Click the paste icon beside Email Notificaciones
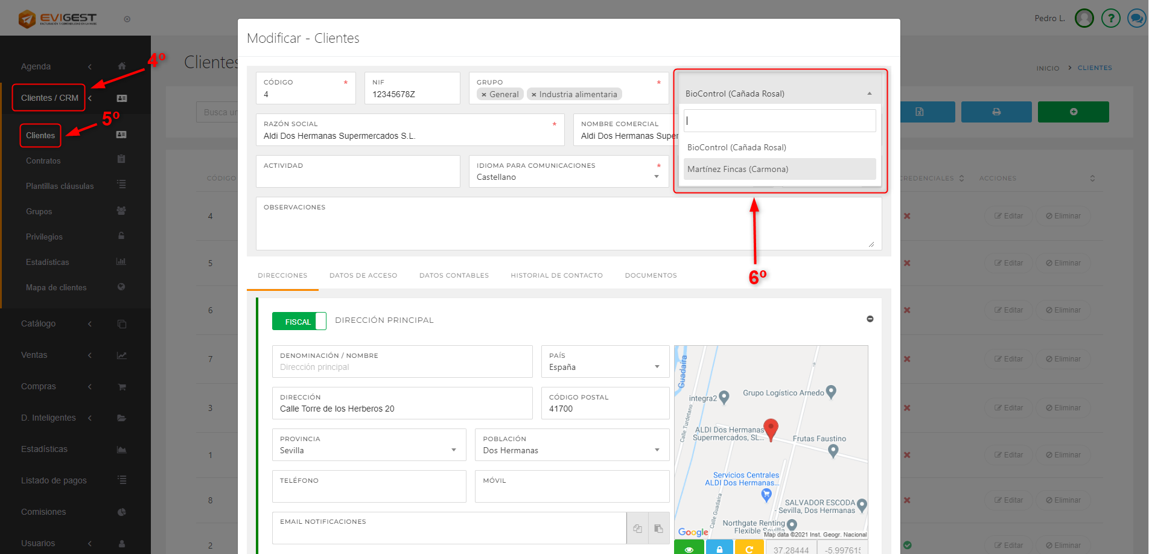Screen dimensions: 1149x554 (658, 529)
